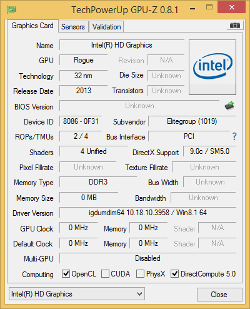Click the Bandwidth Unknown value
Viewport: 250px width, 309px height.
tap(203, 197)
